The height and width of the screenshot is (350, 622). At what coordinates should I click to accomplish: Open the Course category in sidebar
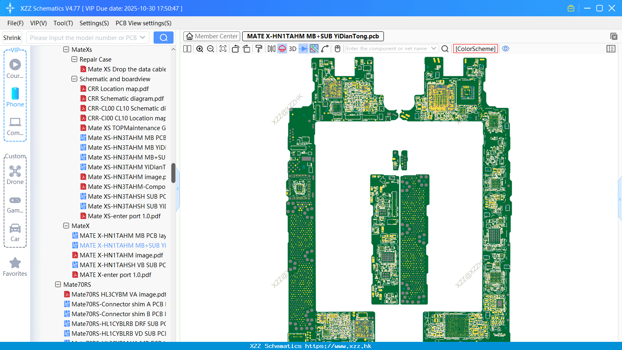pos(15,69)
